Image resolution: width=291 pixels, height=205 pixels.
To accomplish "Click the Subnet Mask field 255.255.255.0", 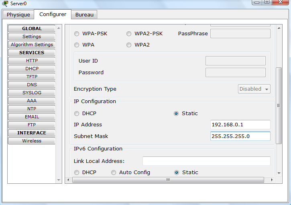I will [240, 136].
